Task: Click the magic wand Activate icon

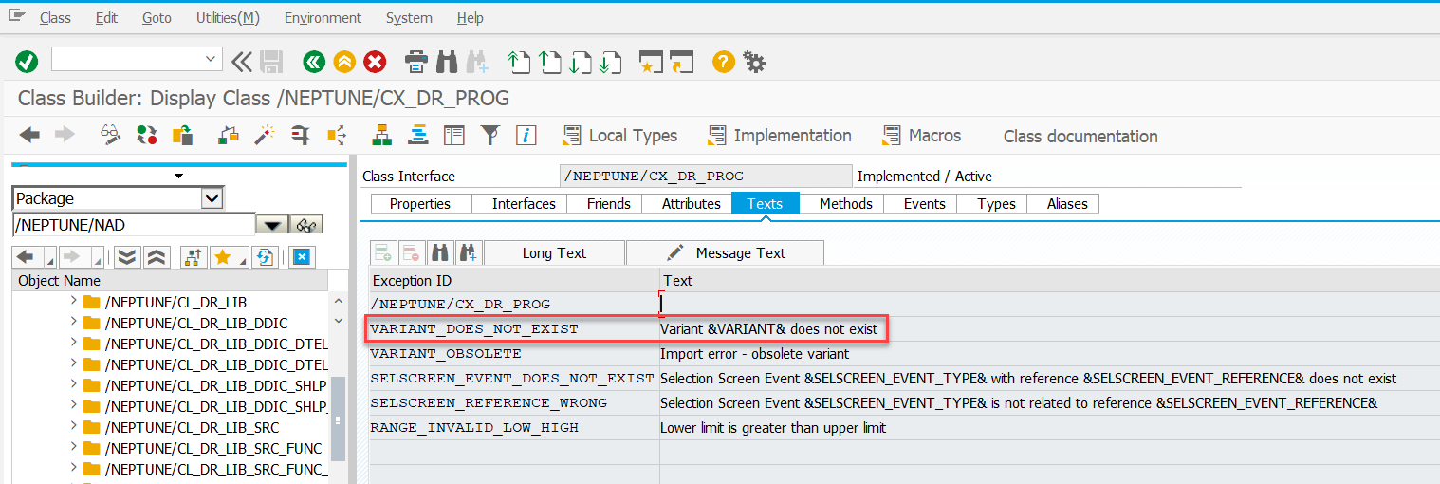Action: click(264, 136)
